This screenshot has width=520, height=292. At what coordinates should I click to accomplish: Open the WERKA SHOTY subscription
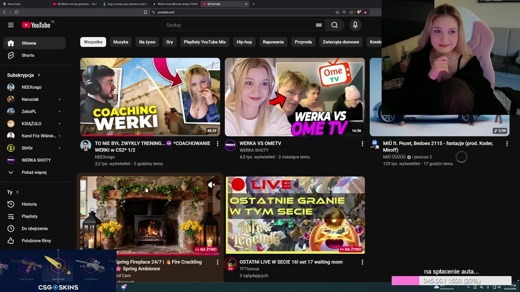tap(35, 160)
